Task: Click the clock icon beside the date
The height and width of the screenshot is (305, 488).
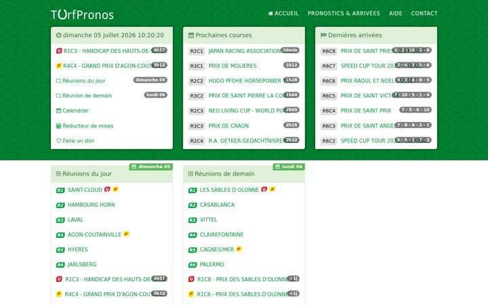Action: [58, 35]
